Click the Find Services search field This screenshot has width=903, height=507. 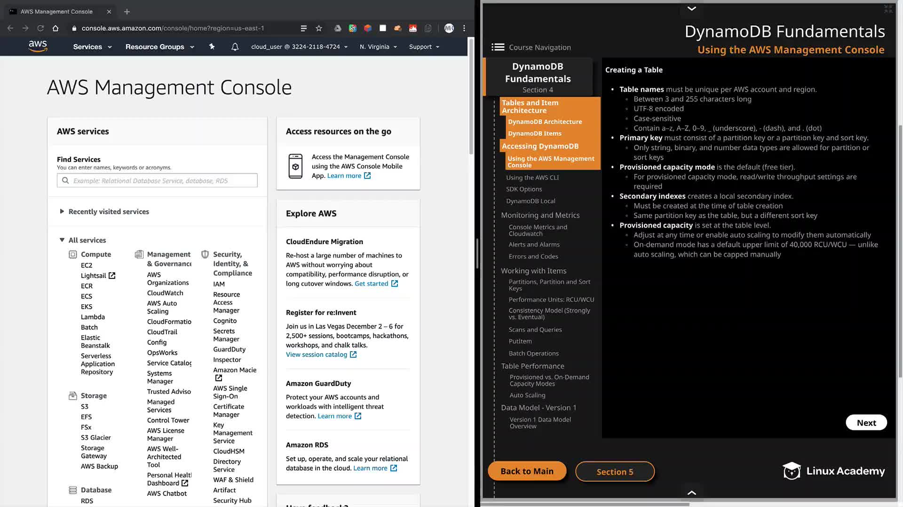pos(157,180)
